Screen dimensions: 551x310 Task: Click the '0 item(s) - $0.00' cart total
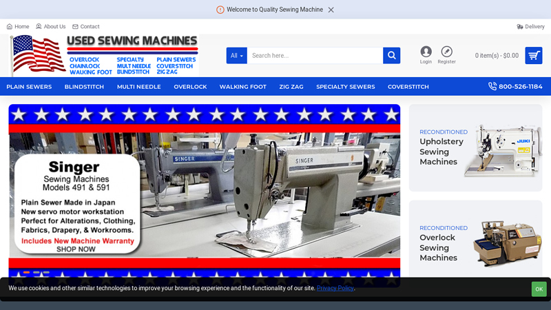click(497, 56)
